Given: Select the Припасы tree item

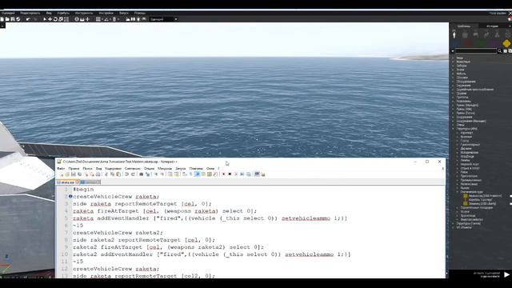Looking at the screenshot, I should (462, 98).
